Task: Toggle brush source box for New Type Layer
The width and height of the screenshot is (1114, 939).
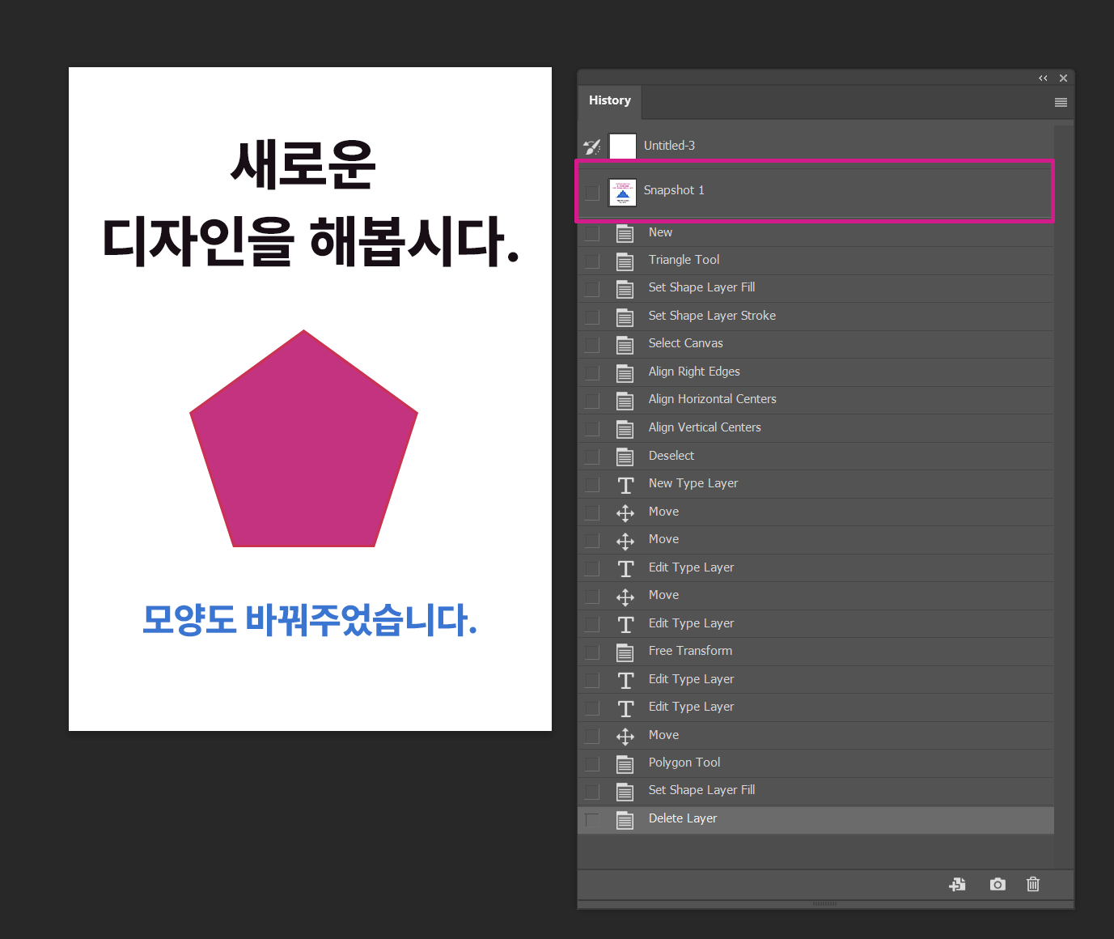Action: click(592, 484)
